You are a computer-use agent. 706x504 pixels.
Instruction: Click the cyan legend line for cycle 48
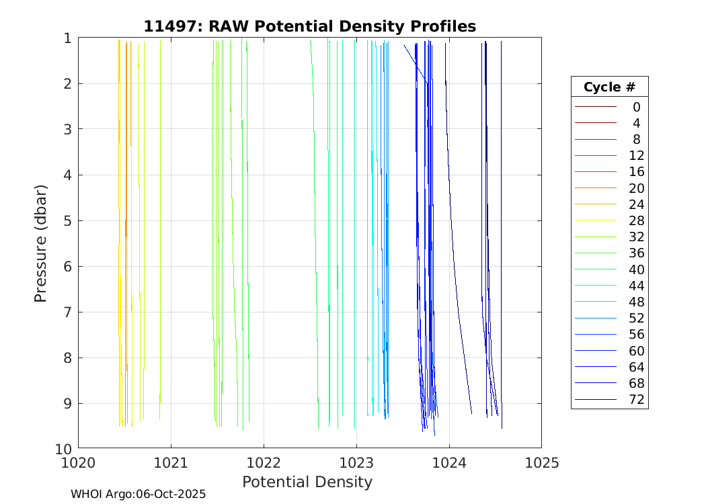tap(595, 302)
